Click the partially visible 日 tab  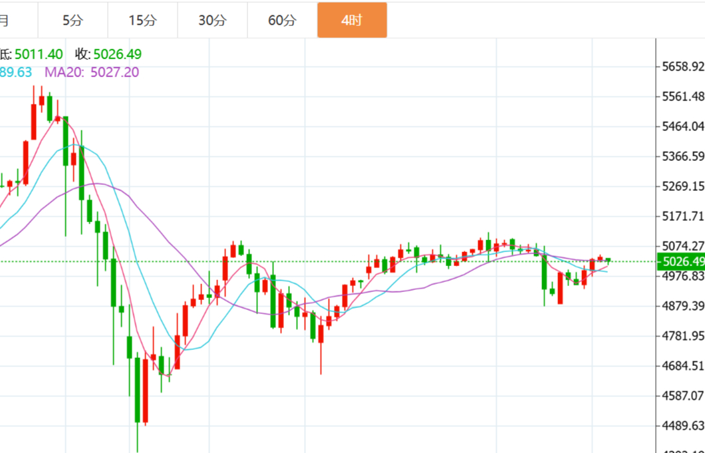tap(5, 21)
